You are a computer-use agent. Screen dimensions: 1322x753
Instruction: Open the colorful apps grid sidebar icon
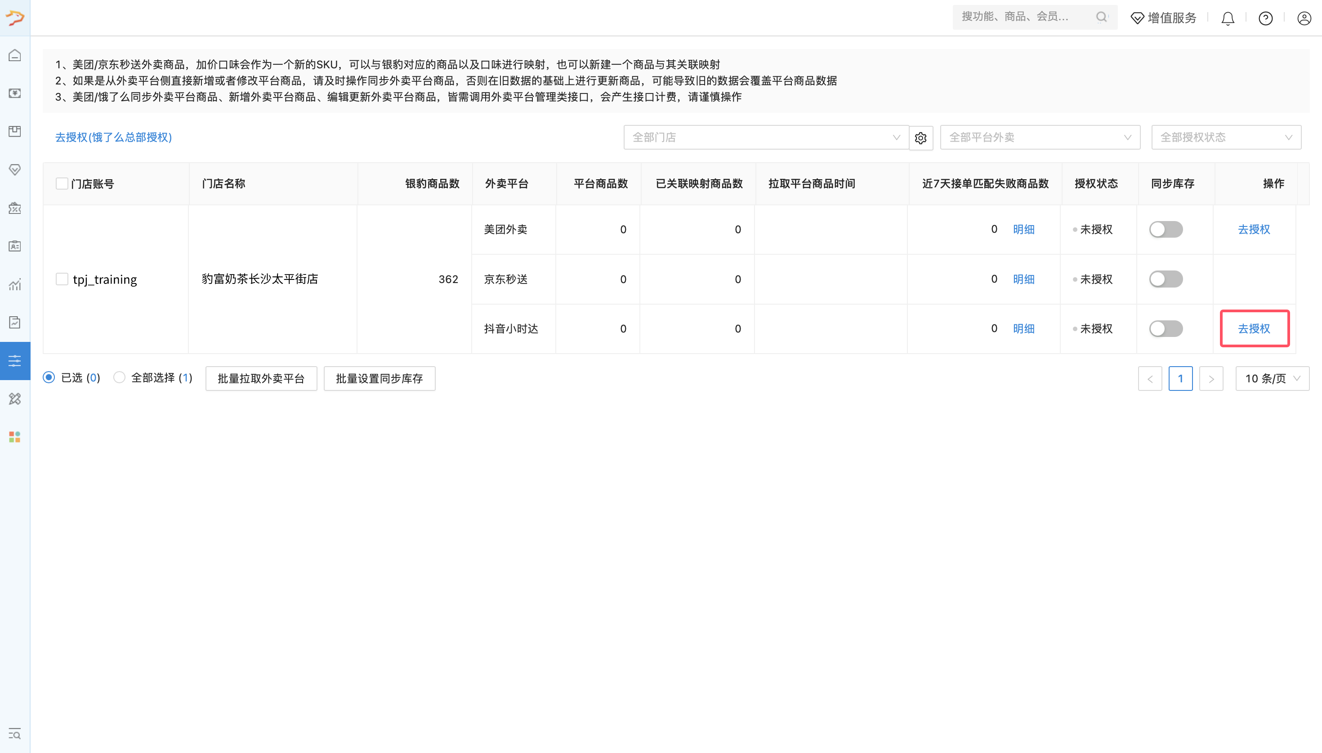click(14, 437)
